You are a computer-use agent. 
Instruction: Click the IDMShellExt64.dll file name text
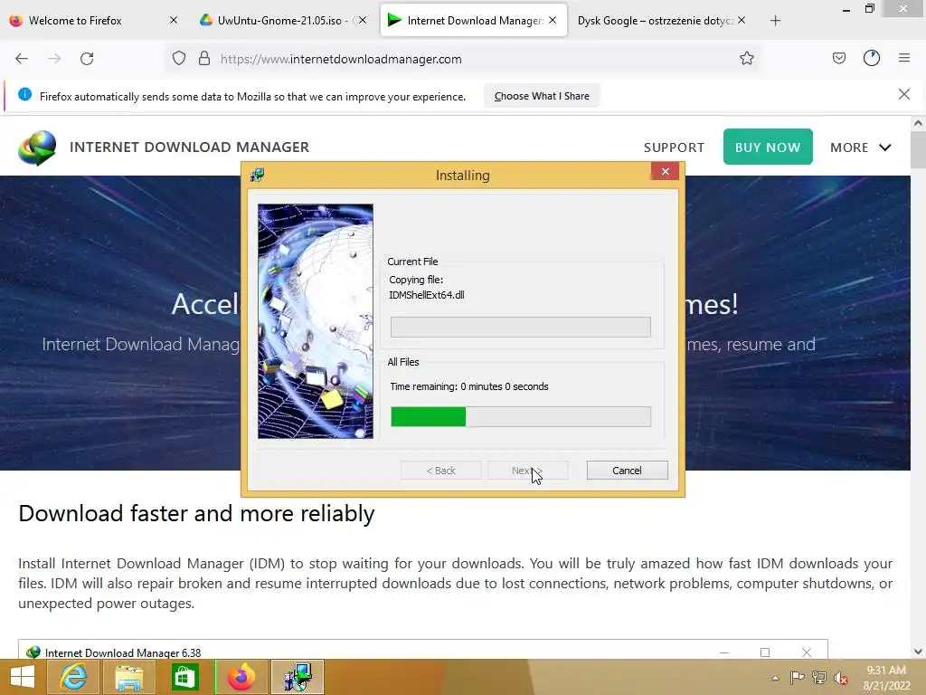tap(427, 295)
